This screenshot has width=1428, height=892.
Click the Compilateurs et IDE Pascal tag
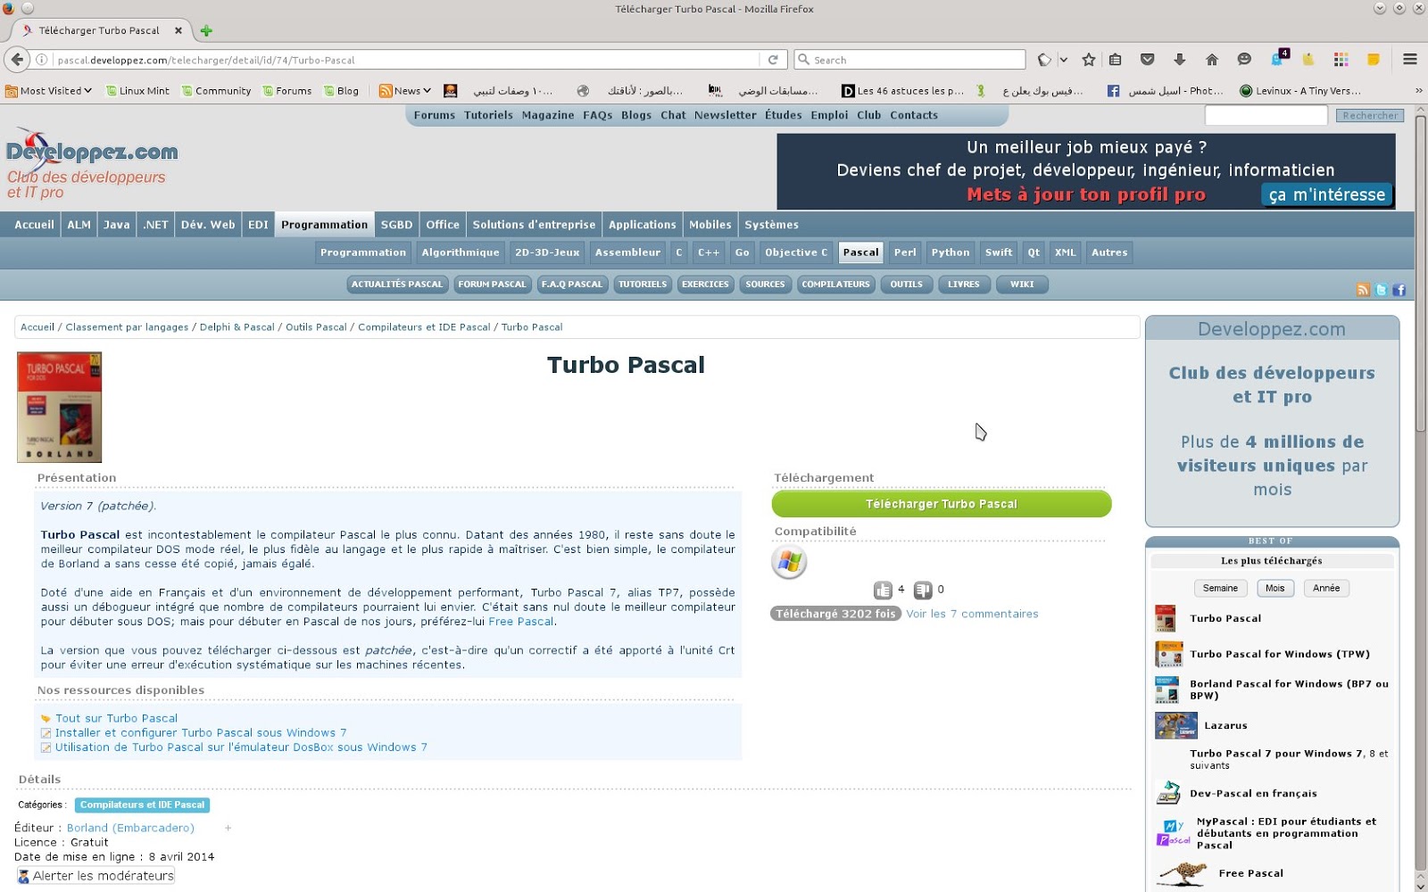[143, 805]
